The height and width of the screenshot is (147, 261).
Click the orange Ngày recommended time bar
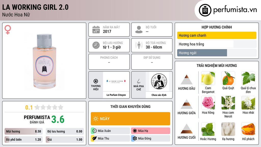[x=130, y=119]
